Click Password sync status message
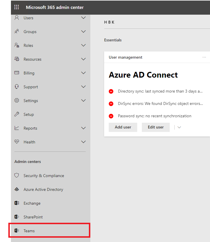Image resolution: width=210 pixels, height=242 pixels. 154,116
